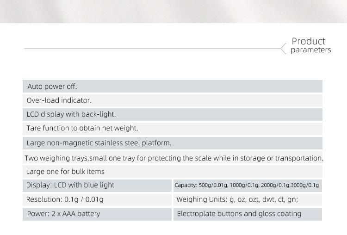Click the Weighing Units cell
Image resolution: width=347 pixels, height=235 pixels.
[248, 199]
